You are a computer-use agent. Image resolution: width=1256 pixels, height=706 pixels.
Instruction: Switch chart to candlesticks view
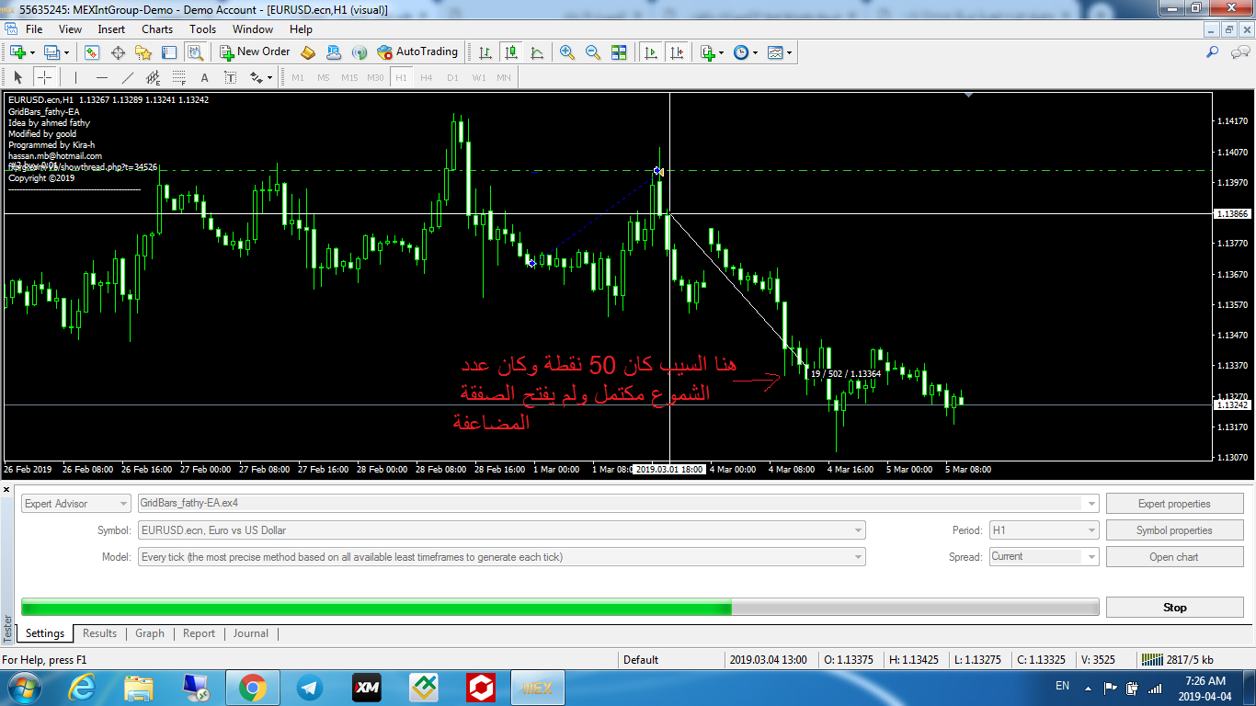(x=511, y=52)
